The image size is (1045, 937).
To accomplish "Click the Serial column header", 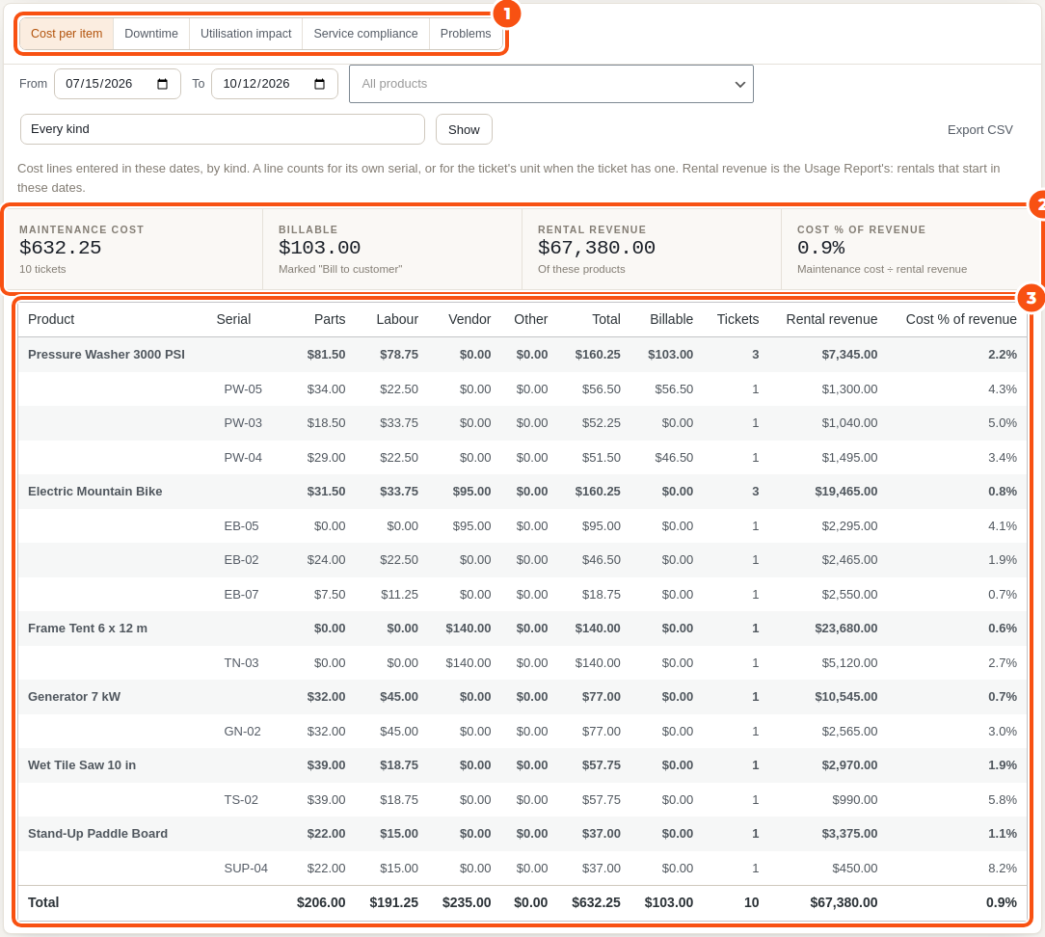I will click(x=233, y=319).
